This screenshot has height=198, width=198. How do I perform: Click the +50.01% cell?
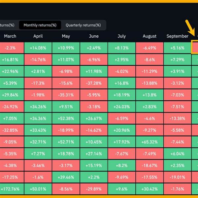(x=38, y=189)
